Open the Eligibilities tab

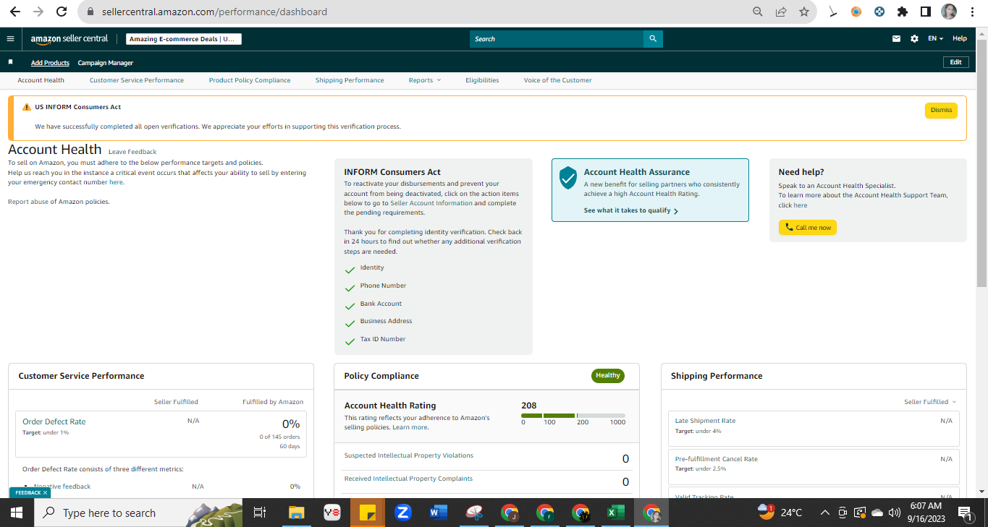click(x=482, y=80)
